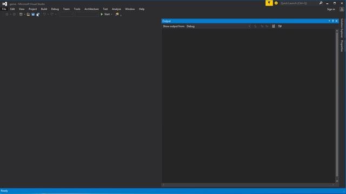The width and height of the screenshot is (346, 194).
Task: Click the account avatar icon
Action: tap(342, 9)
